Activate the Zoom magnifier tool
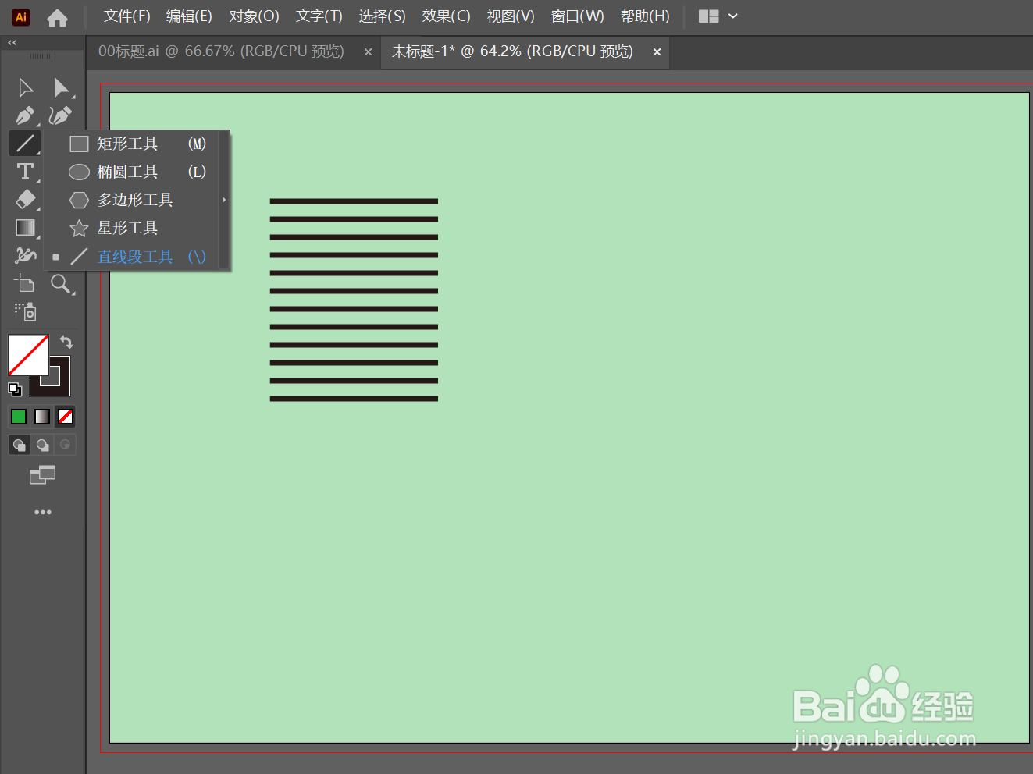Viewport: 1033px width, 774px height. tap(61, 284)
